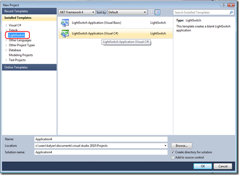Select LightSwitch Application (Visual Basic) template icon
This screenshot has height=175, width=239.
coord(65,23)
